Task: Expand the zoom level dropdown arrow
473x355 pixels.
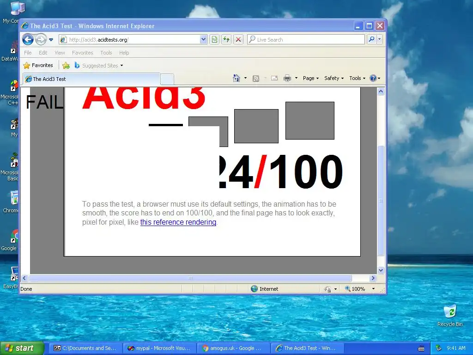Action: 373,289
